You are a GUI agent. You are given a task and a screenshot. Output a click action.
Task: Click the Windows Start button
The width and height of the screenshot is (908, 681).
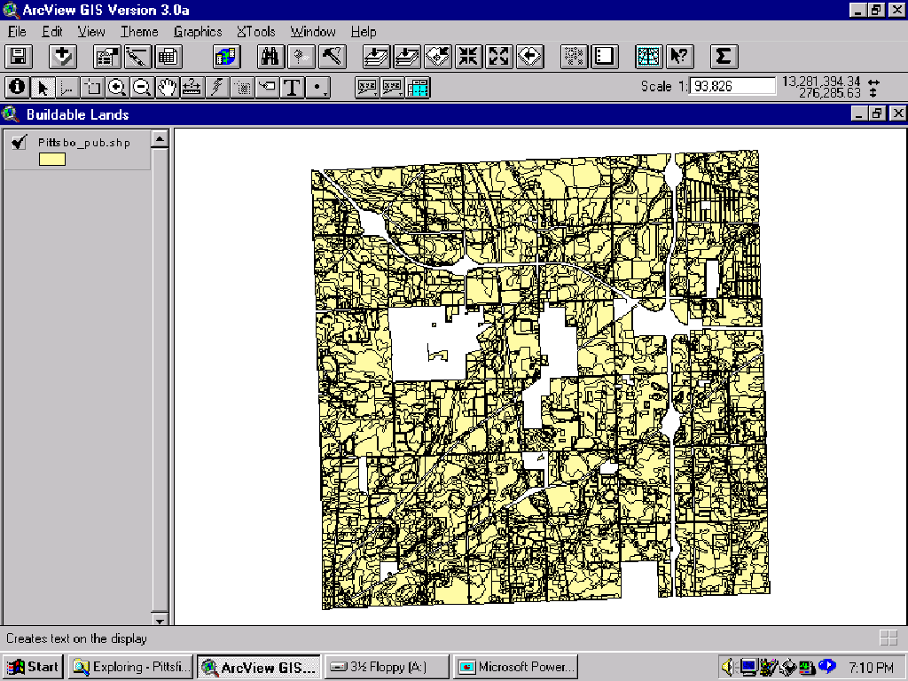coord(34,667)
